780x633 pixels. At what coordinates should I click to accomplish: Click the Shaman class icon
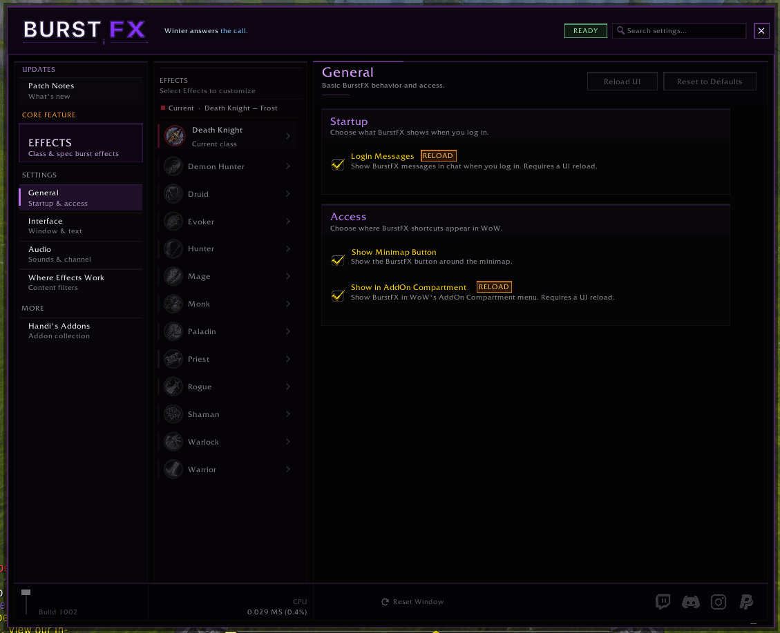pos(173,414)
